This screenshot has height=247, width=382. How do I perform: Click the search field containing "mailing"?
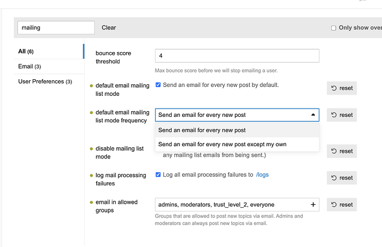click(x=56, y=28)
